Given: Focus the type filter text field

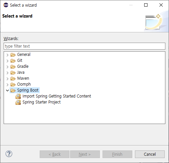Looking at the screenshot, I should pos(84,46).
